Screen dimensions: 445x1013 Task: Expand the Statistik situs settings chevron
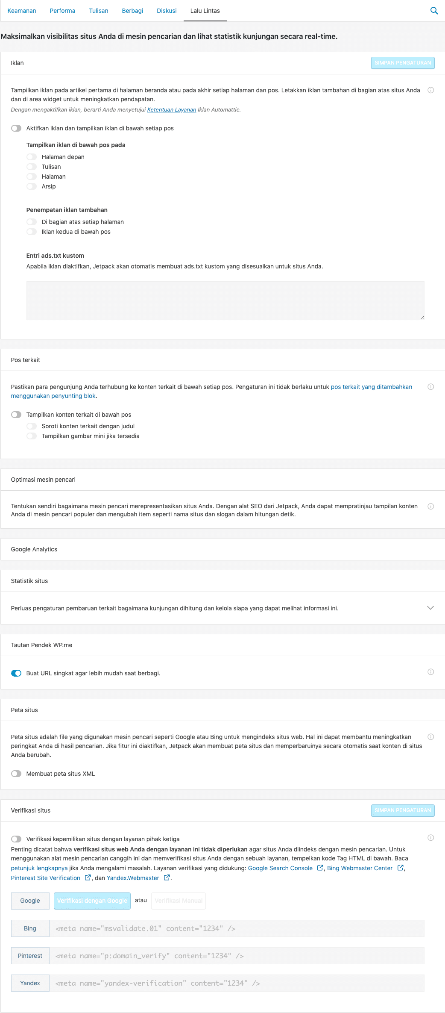tap(430, 608)
